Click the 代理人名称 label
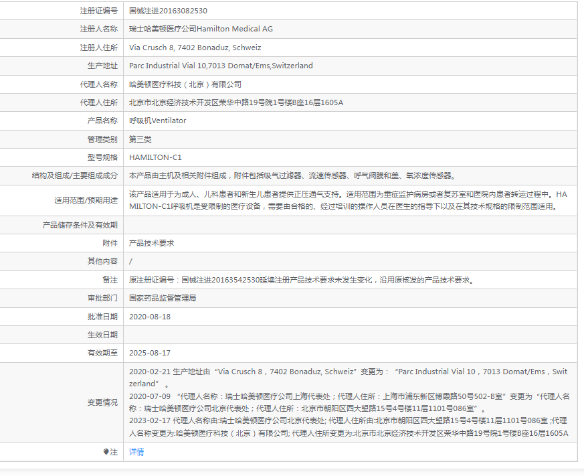This screenshot has height=476, width=584. [99, 84]
